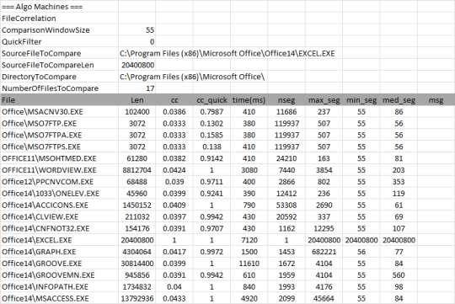This screenshot has width=455, height=304.
Task: Select the Office\MSO7FTPS.EXE file cell
Action: pos(59,147)
